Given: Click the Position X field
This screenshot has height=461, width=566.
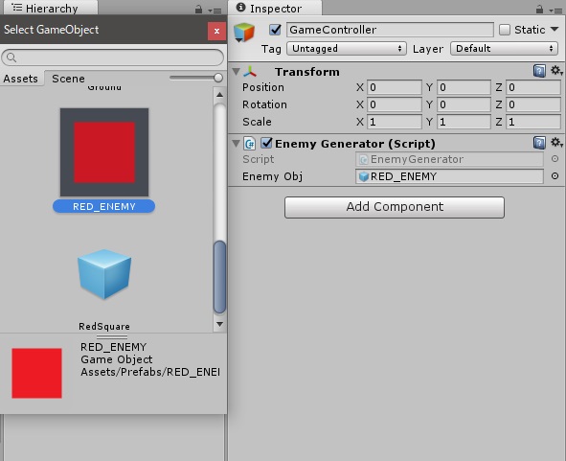Looking at the screenshot, I should (395, 87).
